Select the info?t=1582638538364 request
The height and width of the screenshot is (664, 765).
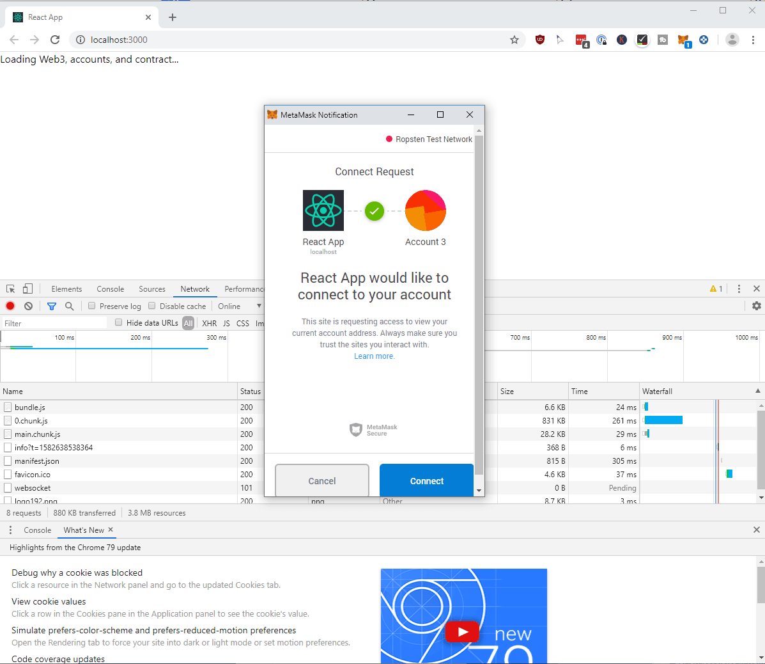click(54, 447)
